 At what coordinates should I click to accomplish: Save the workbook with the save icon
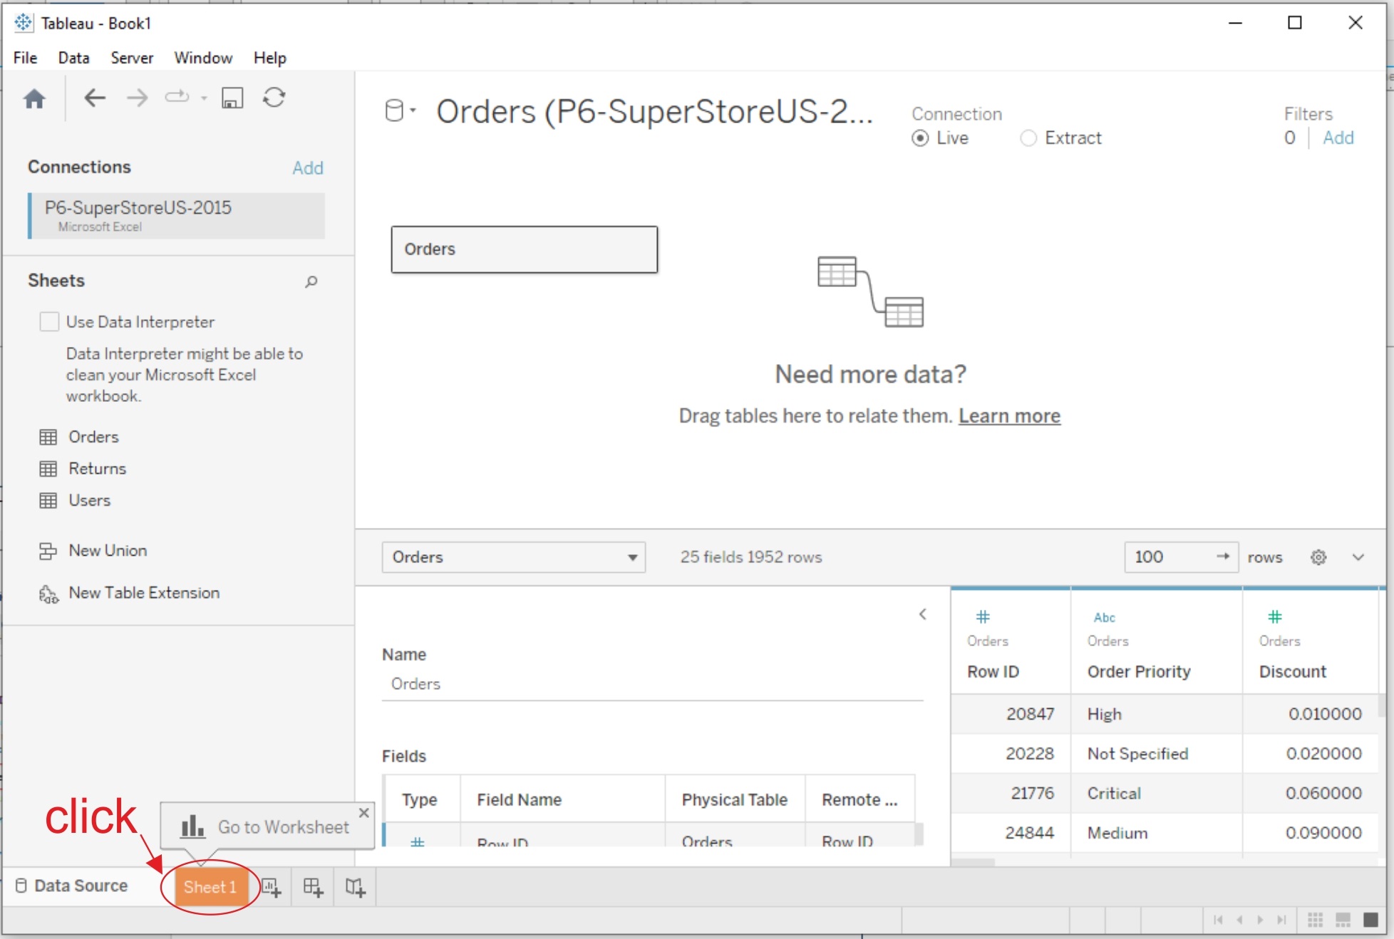[x=232, y=98]
